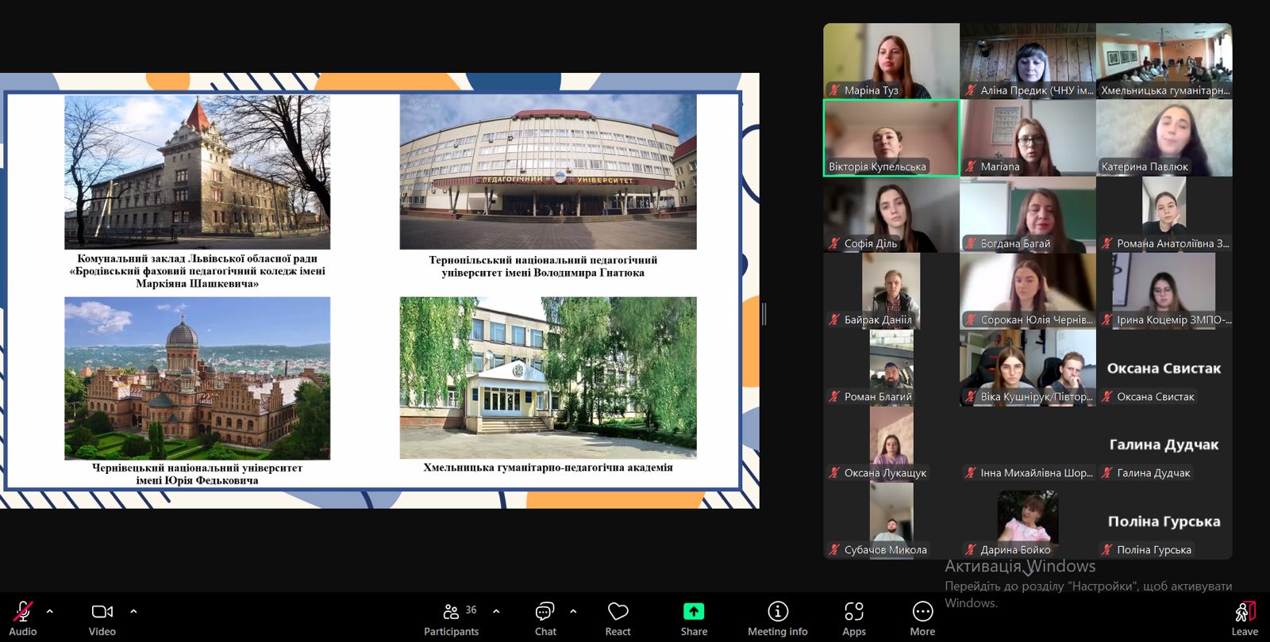This screenshot has height=642, width=1270.
Task: Click muted mic icon beside Богдана Багай
Action: 971,243
